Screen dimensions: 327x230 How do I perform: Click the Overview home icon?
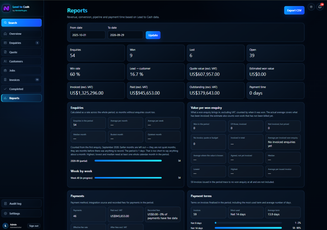5,34
